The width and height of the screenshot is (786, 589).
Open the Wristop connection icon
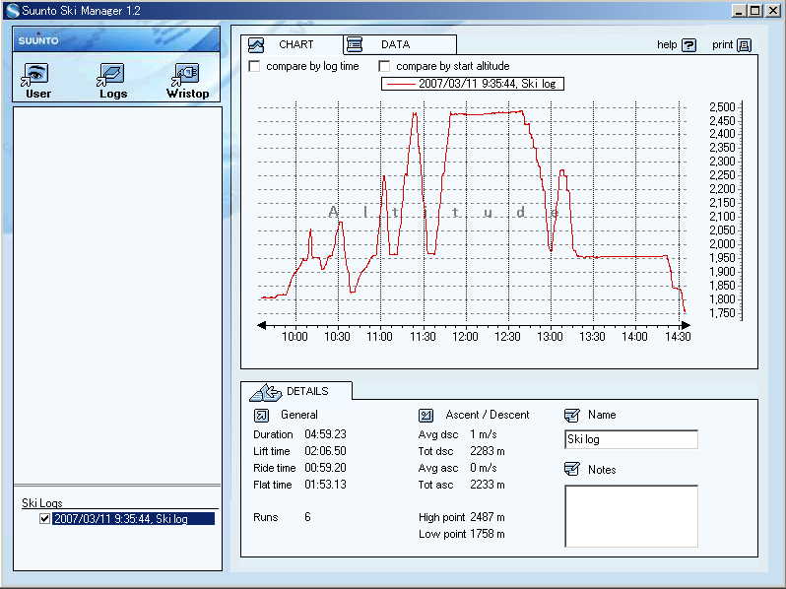click(185, 74)
